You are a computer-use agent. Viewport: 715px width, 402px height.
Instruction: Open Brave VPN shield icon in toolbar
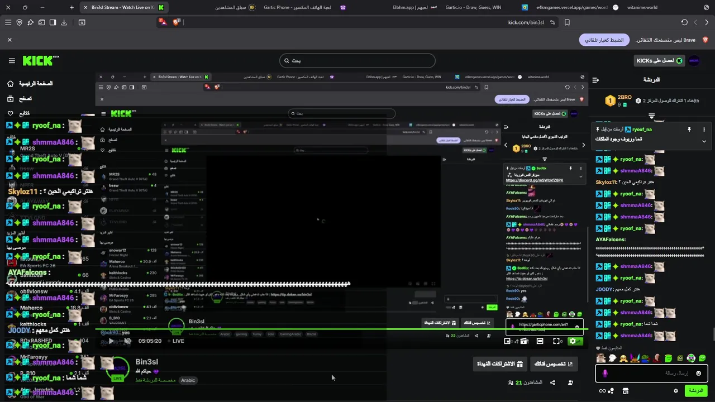point(20,22)
